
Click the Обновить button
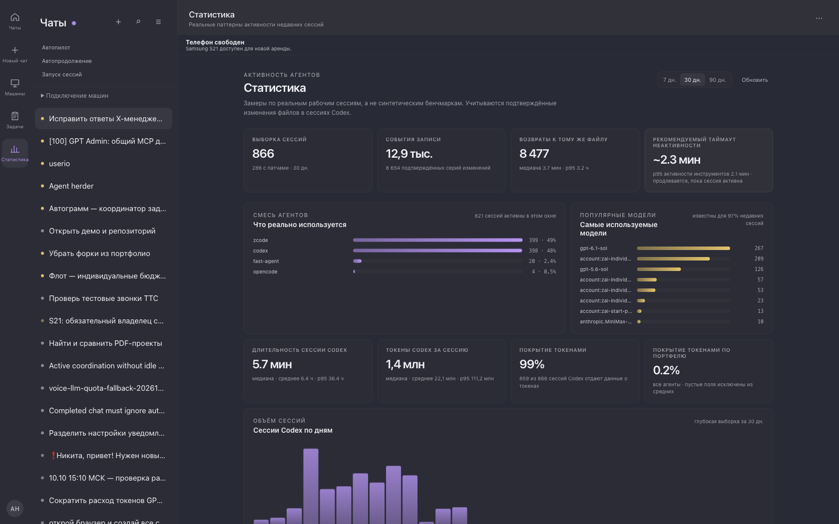tap(755, 80)
